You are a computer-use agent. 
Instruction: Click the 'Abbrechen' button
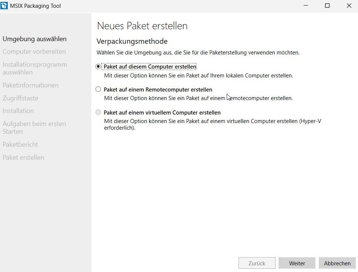click(337, 263)
